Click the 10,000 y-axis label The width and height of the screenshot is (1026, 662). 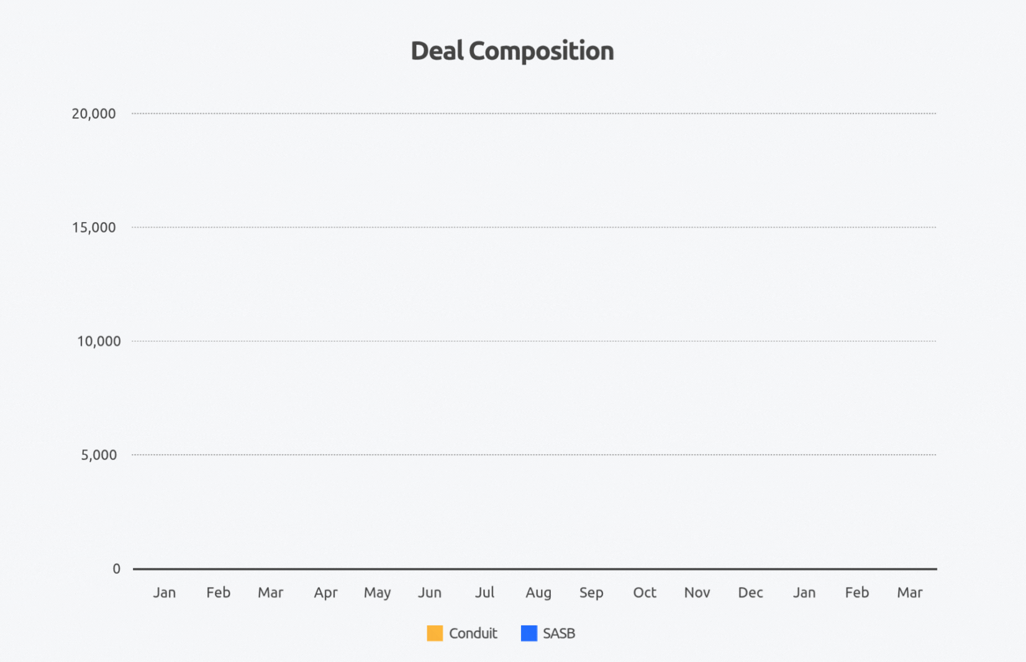99,341
